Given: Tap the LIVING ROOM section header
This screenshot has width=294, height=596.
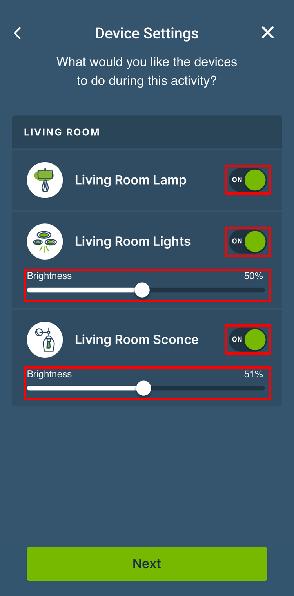Looking at the screenshot, I should (x=62, y=132).
